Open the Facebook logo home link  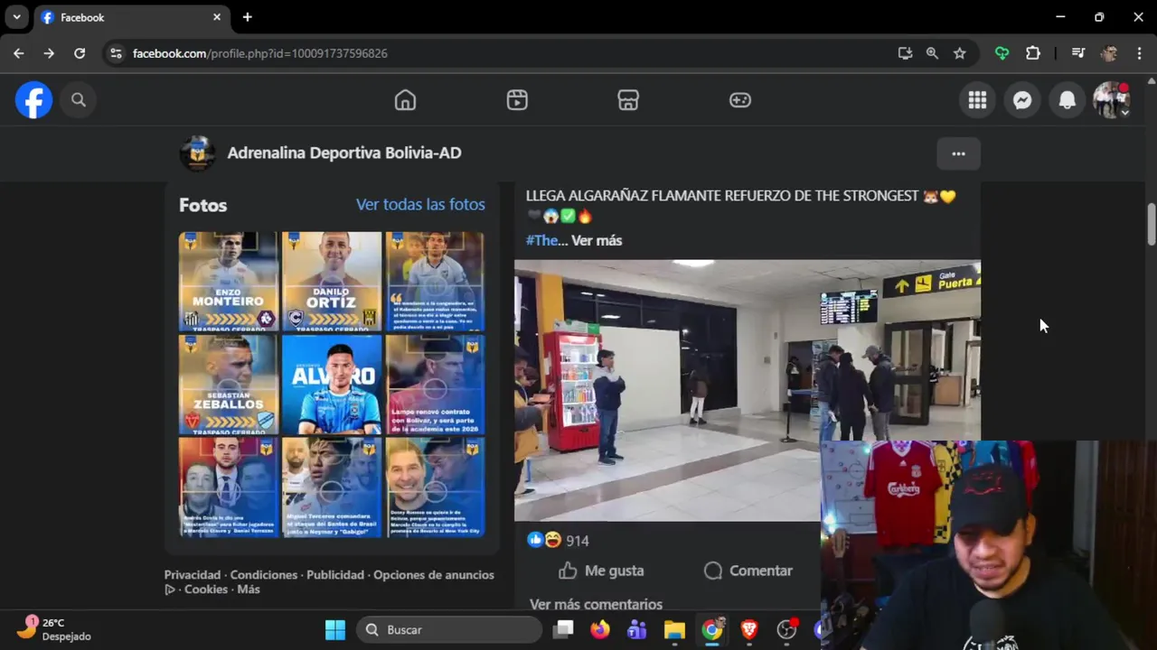click(x=33, y=100)
